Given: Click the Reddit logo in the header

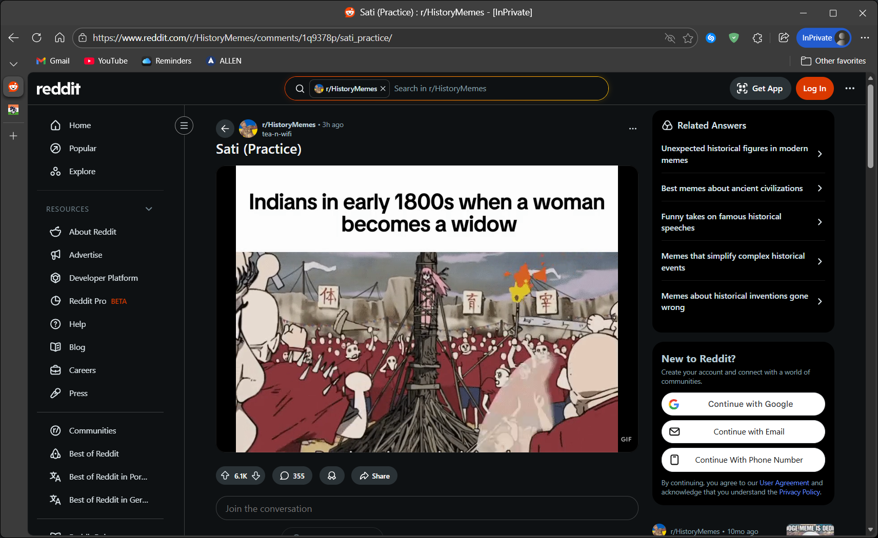Looking at the screenshot, I should [58, 89].
